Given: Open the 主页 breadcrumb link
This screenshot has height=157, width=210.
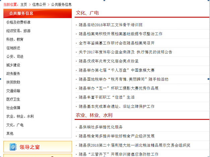Looking at the screenshot, I should click(x=23, y=4).
